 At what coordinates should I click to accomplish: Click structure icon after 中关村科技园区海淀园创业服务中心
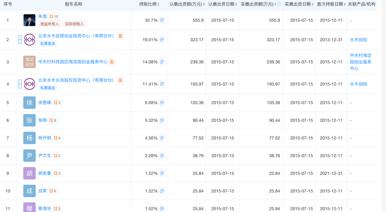click(112, 62)
